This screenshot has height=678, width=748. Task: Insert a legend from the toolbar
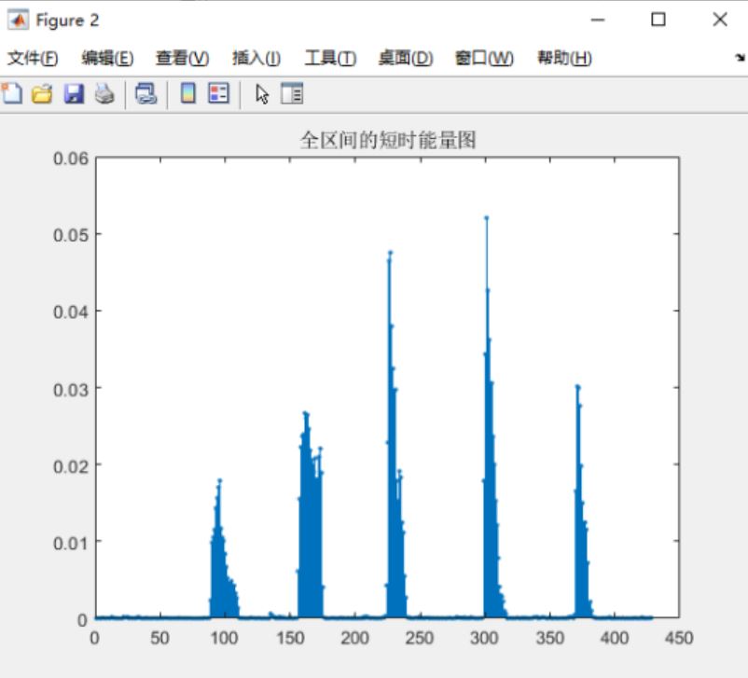[219, 93]
